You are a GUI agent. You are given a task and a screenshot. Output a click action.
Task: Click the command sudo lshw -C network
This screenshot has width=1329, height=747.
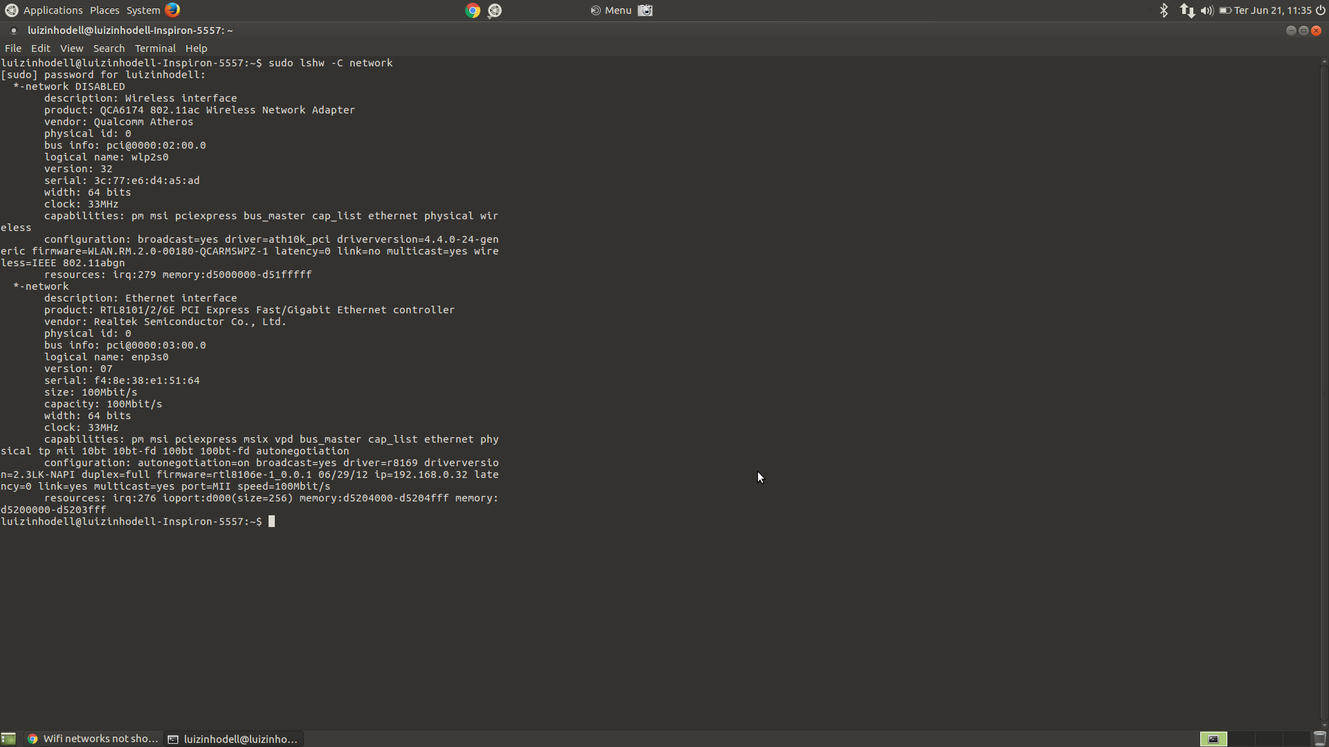pos(330,63)
